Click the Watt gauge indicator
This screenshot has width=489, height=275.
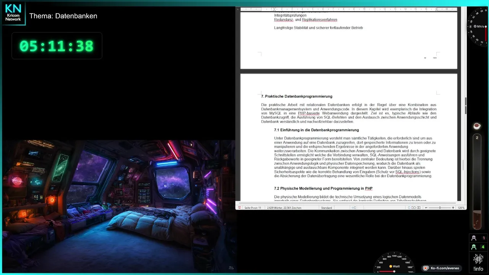[394, 262]
